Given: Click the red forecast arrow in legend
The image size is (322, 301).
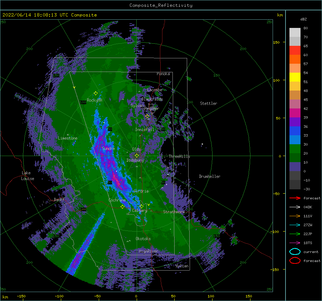Looking at the screenshot, I should click(x=295, y=198).
